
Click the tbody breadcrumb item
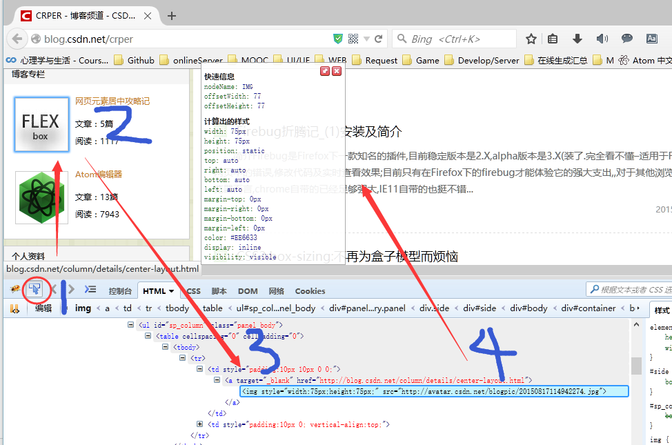[177, 308]
